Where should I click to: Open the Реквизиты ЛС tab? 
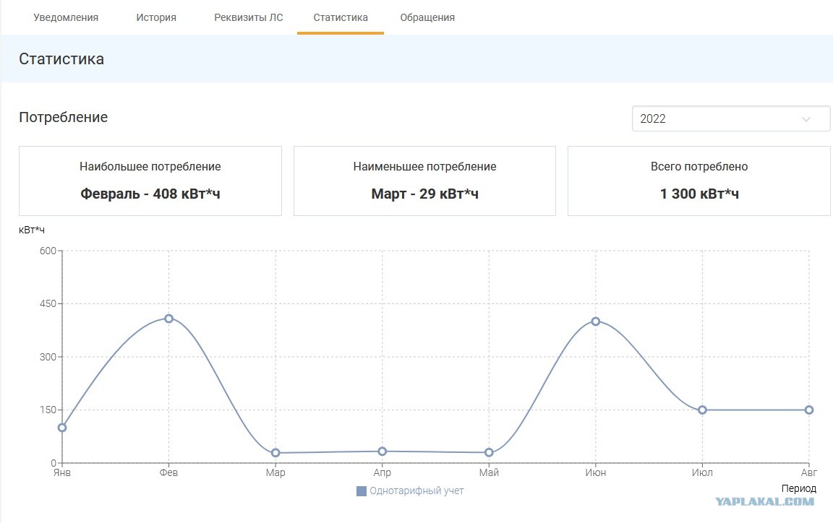point(249,17)
